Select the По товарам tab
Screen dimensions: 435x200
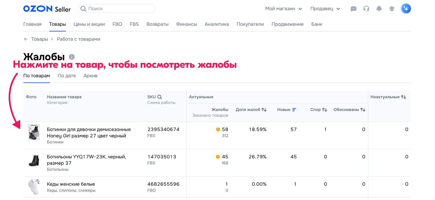(37, 76)
